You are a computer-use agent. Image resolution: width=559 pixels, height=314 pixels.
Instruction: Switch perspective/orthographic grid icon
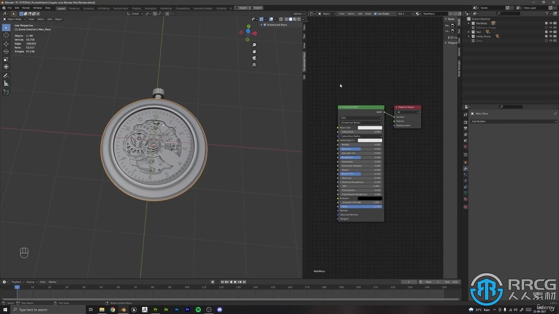click(x=254, y=65)
